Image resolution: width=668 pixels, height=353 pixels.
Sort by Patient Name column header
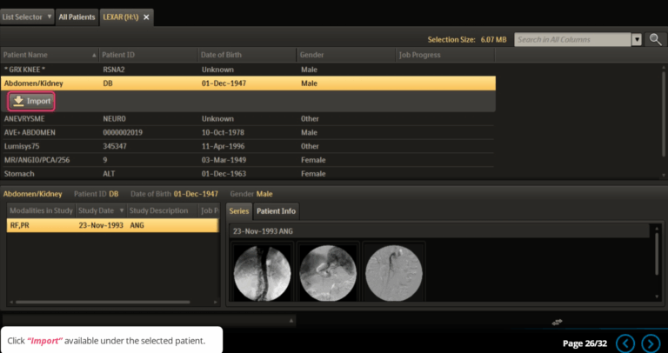point(50,55)
